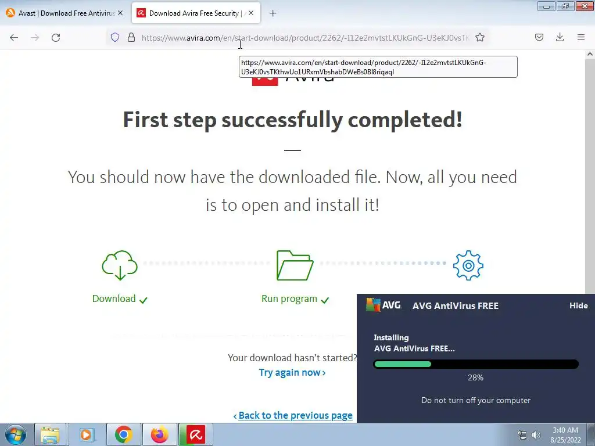Open the Save to Pocket icon
The width and height of the screenshot is (595, 446).
(539, 37)
